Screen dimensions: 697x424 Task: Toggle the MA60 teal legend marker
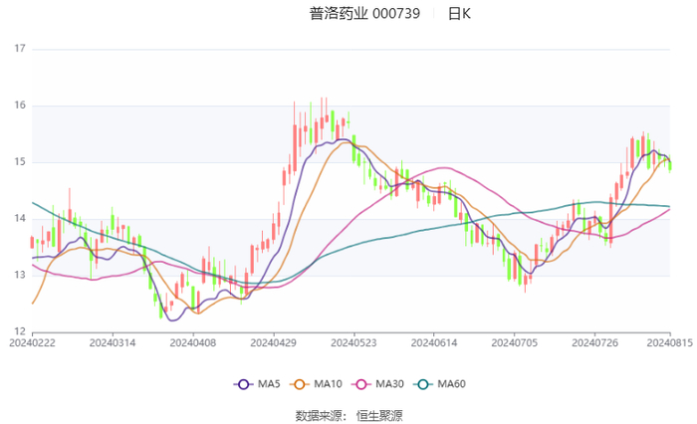coord(423,384)
